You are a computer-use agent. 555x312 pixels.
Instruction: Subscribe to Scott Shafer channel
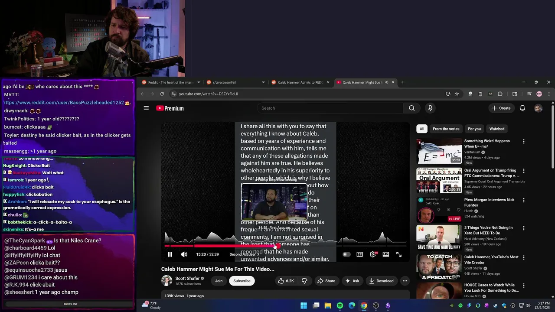point(242,281)
